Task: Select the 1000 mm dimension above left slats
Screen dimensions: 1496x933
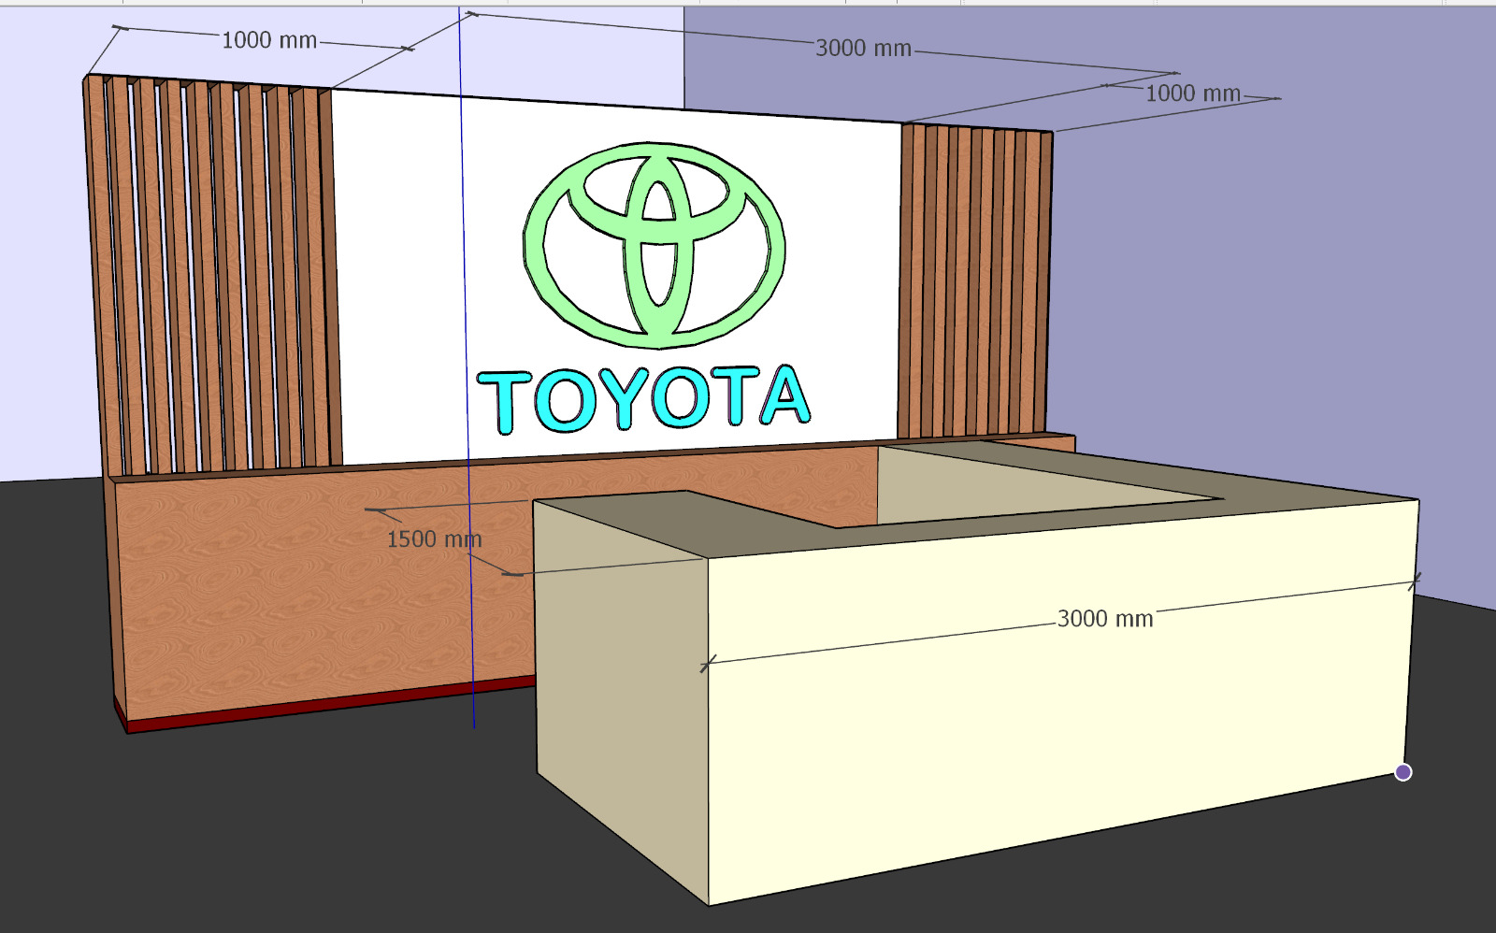Action: pyautogui.click(x=269, y=40)
